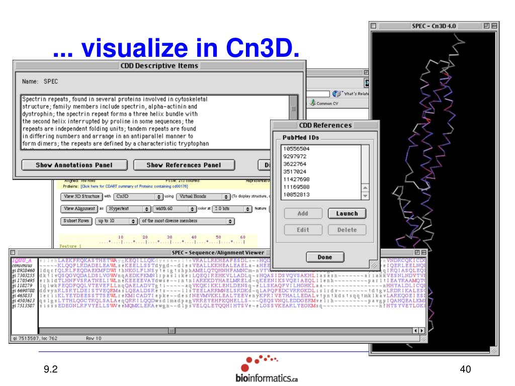This screenshot has width=515, height=386.
Task: Open the CDART summary of Proteins link
Action: pyautogui.click(x=134, y=186)
